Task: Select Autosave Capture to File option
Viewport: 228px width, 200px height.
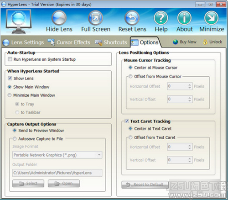Action: pyautogui.click(x=15, y=139)
